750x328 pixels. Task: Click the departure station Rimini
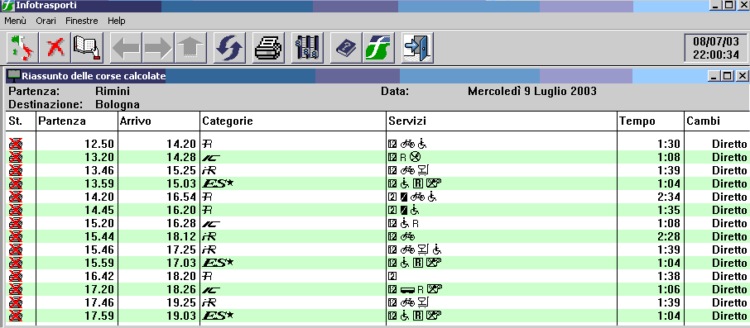point(113,91)
